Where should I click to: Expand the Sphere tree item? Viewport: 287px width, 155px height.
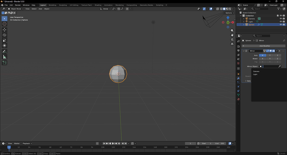click(x=244, y=24)
